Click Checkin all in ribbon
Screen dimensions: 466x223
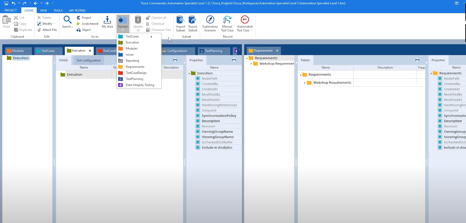click(156, 18)
